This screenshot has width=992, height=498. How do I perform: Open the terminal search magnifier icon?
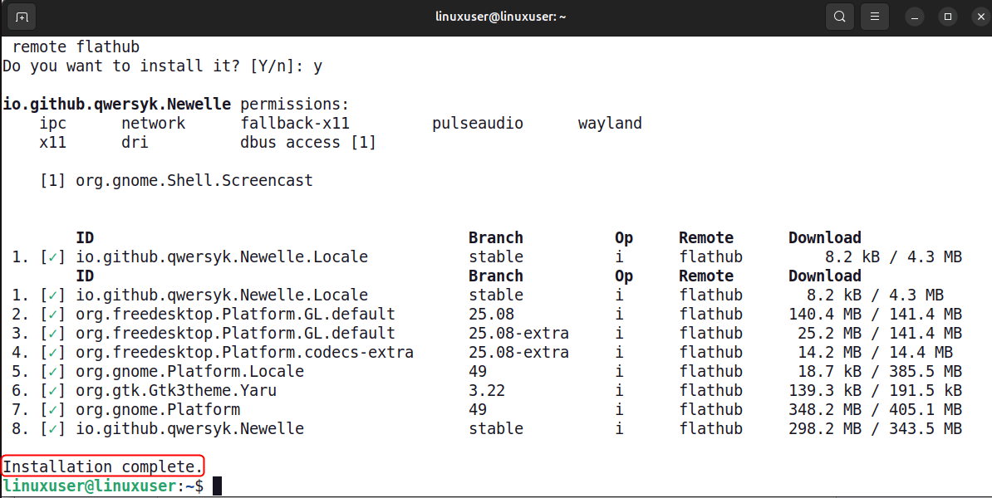coord(840,17)
